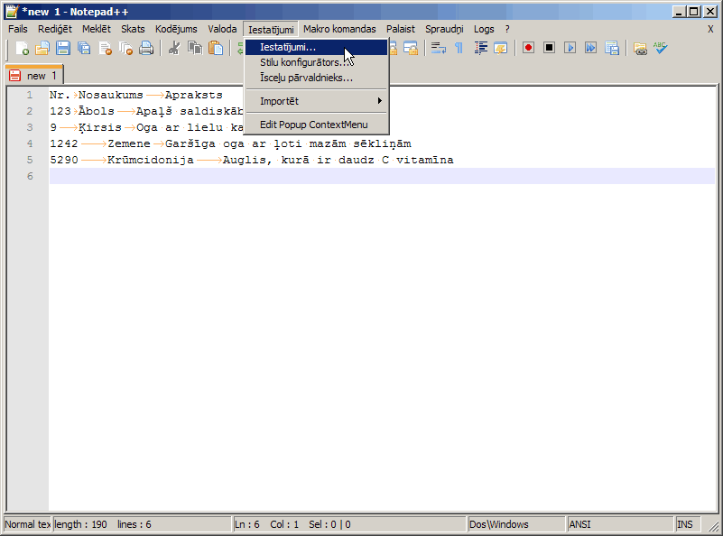Click the red save icon on new 1 tab
The image size is (723, 536).
14,76
